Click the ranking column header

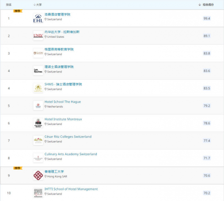(9, 5)
